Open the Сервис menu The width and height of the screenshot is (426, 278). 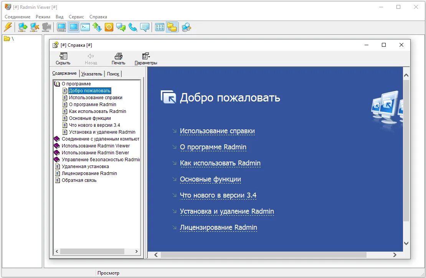coord(76,17)
